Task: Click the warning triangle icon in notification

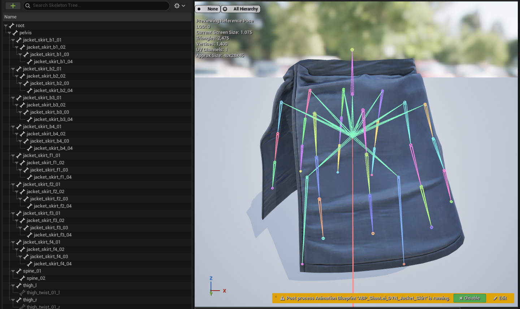Action: coord(283,298)
